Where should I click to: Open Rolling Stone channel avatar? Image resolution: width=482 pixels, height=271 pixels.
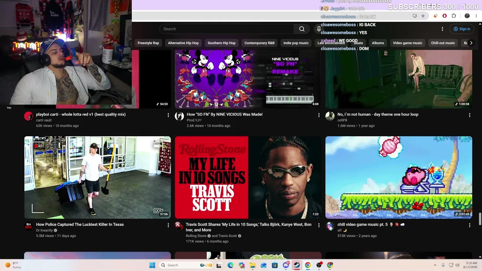[179, 226]
